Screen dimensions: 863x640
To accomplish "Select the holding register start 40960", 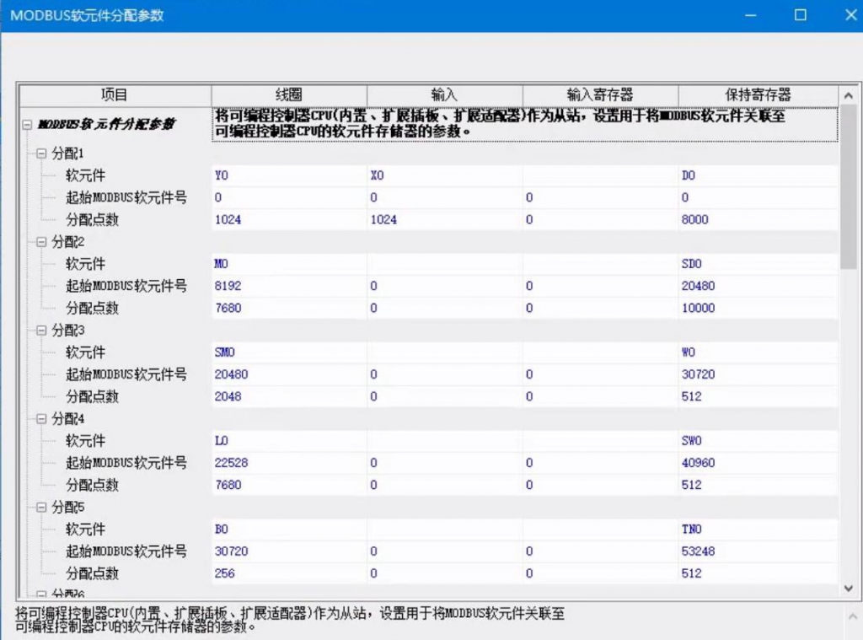I will 758,463.
